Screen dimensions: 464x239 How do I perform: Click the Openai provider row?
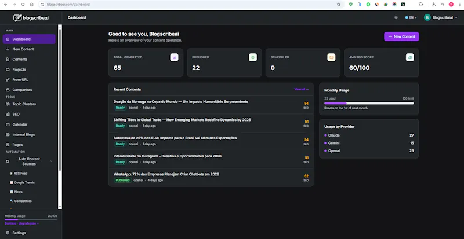[369, 150]
